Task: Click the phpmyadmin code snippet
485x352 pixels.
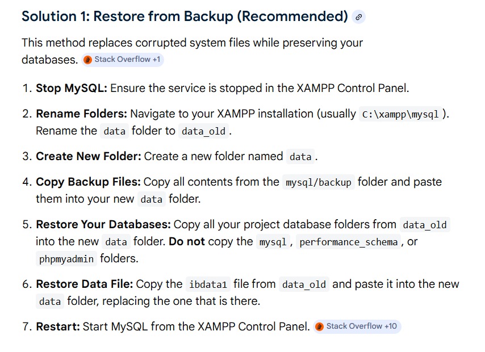Action: tap(66, 259)
